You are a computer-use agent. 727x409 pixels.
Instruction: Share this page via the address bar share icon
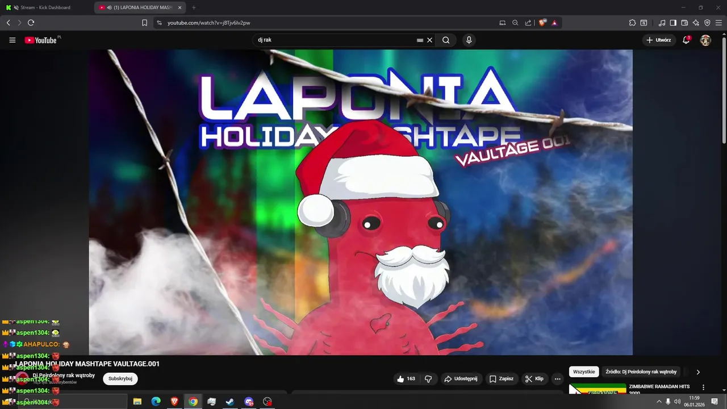click(528, 23)
